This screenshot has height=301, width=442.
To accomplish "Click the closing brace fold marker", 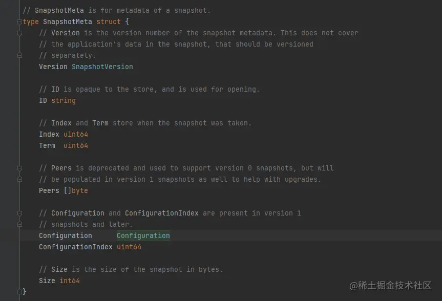I will (x=20, y=291).
